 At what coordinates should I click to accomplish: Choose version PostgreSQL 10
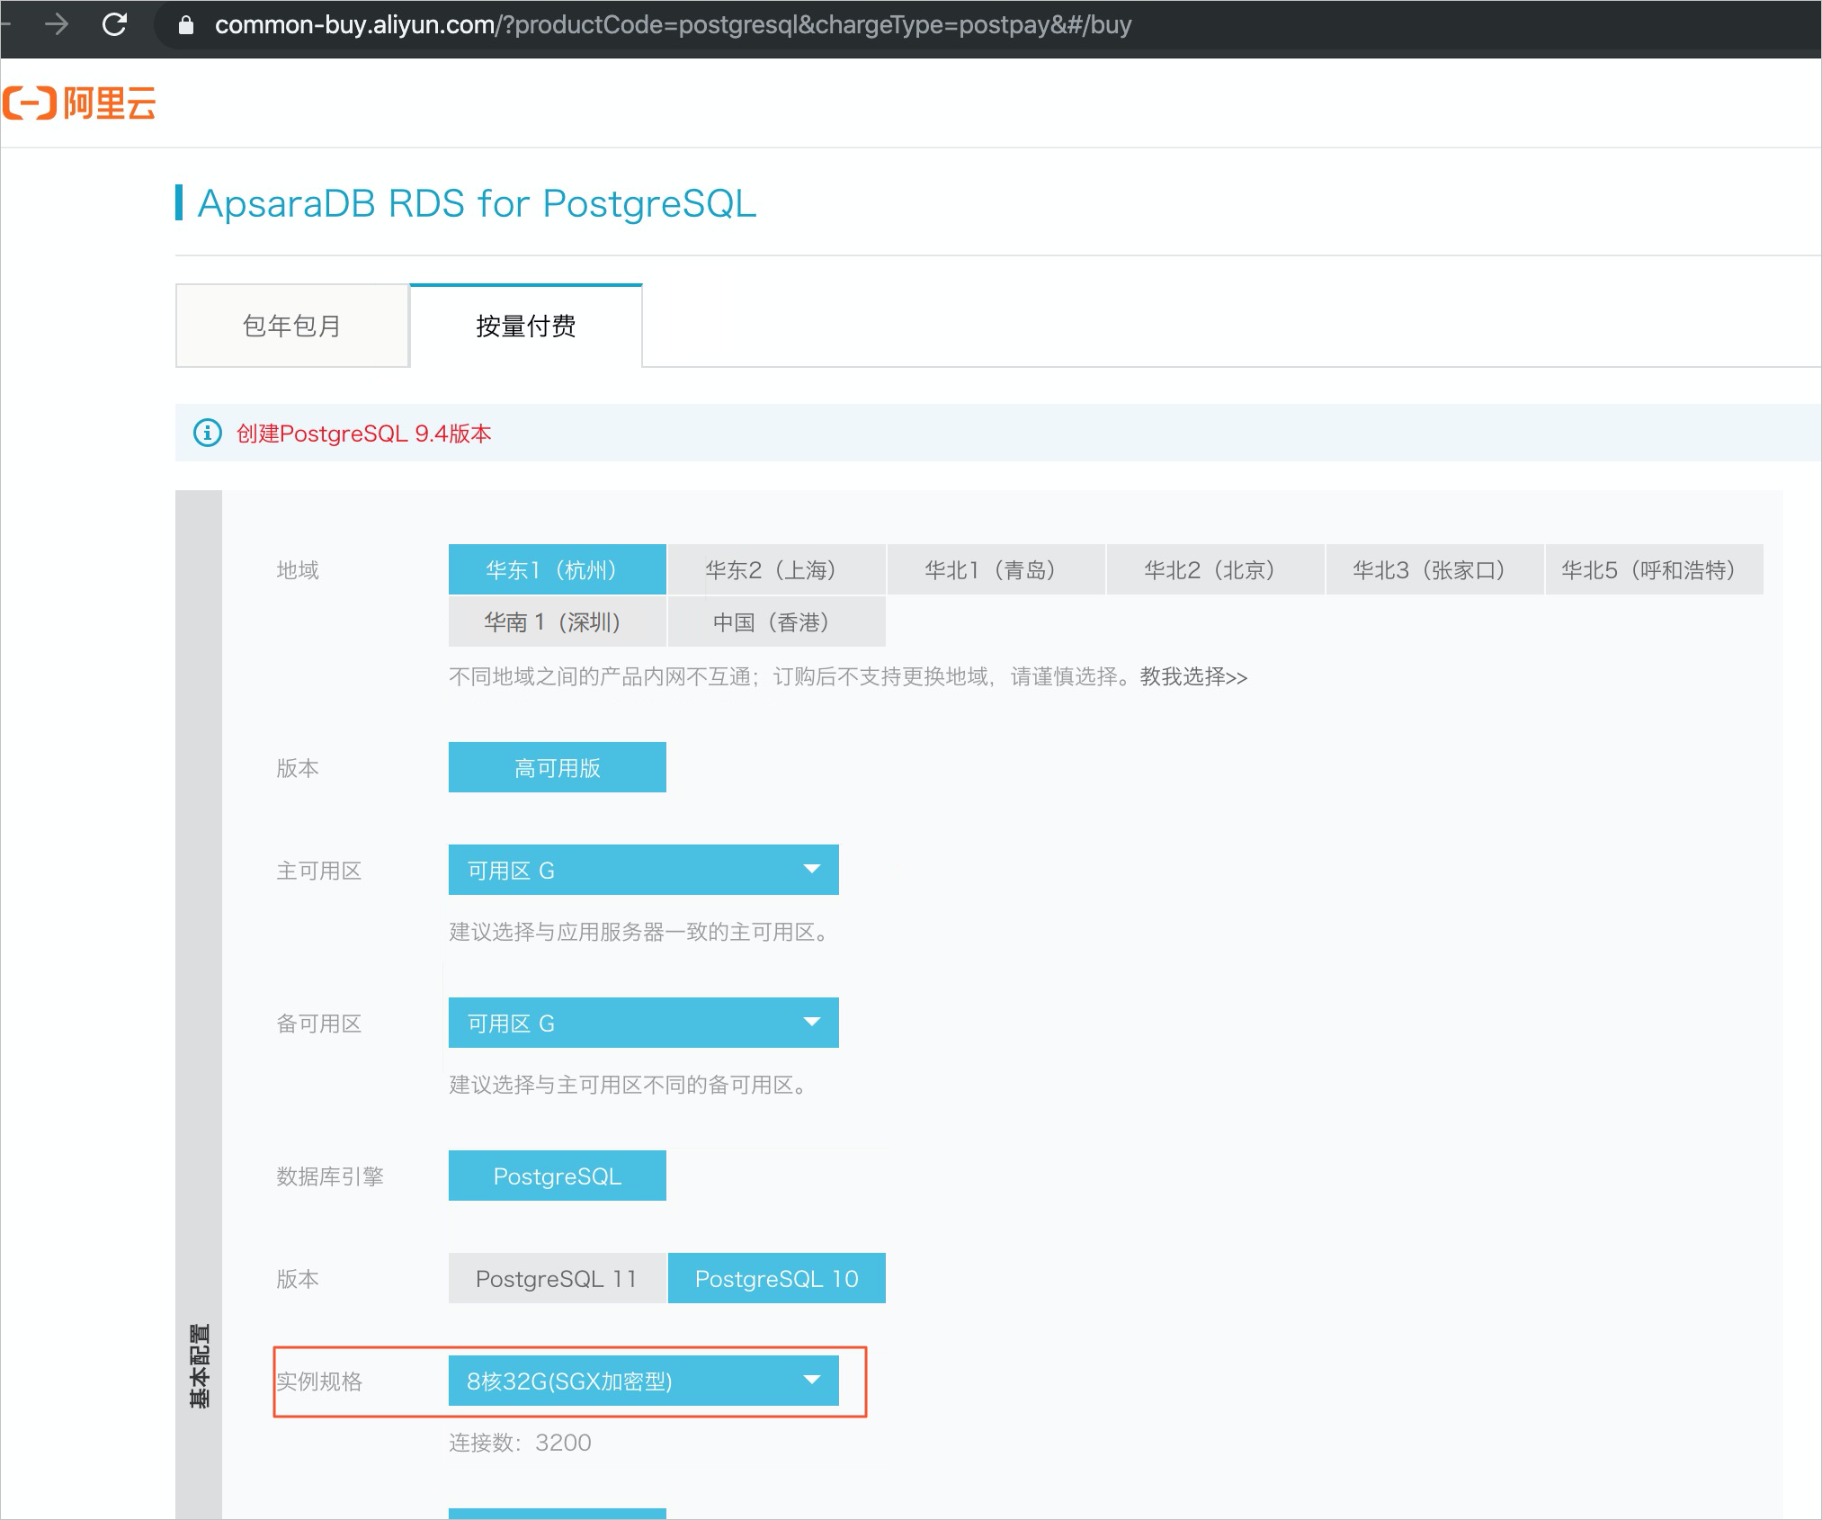777,1278
